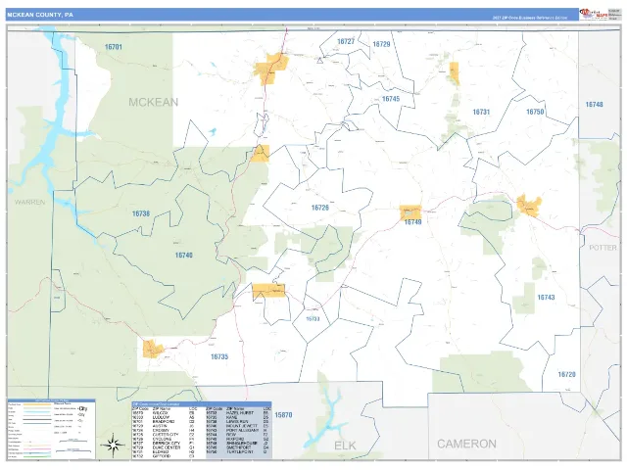
Task: Click ZIP code label 15870
Action: pyautogui.click(x=283, y=415)
